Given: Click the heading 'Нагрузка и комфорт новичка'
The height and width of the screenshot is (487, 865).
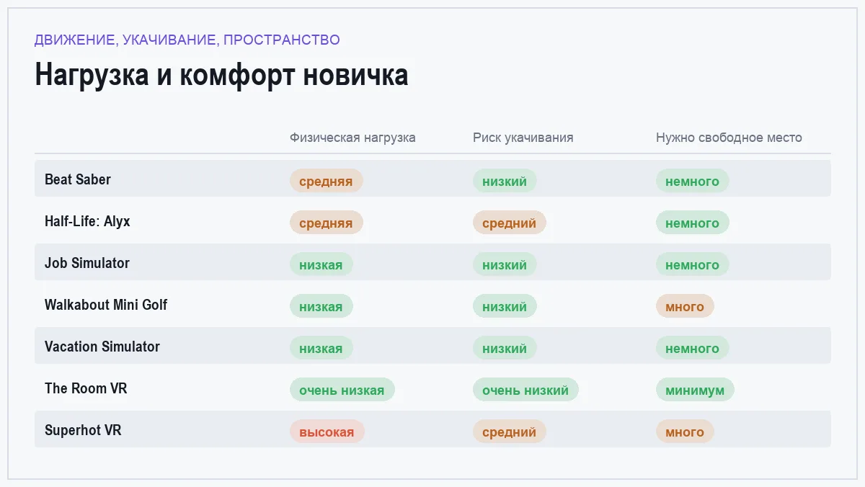Looking at the screenshot, I should pyautogui.click(x=221, y=75).
